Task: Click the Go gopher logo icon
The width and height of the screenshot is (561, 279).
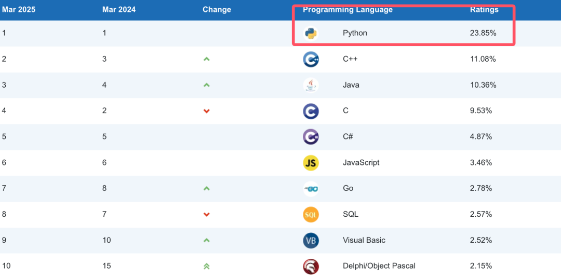Action: pos(311,188)
